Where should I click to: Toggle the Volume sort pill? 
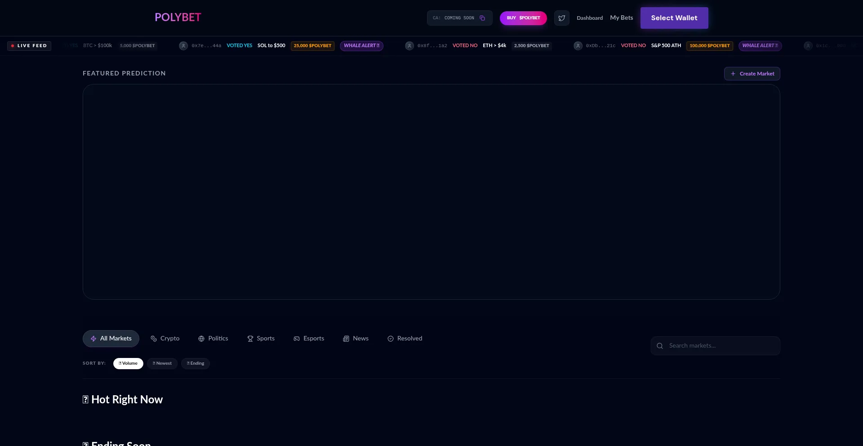pyautogui.click(x=128, y=363)
